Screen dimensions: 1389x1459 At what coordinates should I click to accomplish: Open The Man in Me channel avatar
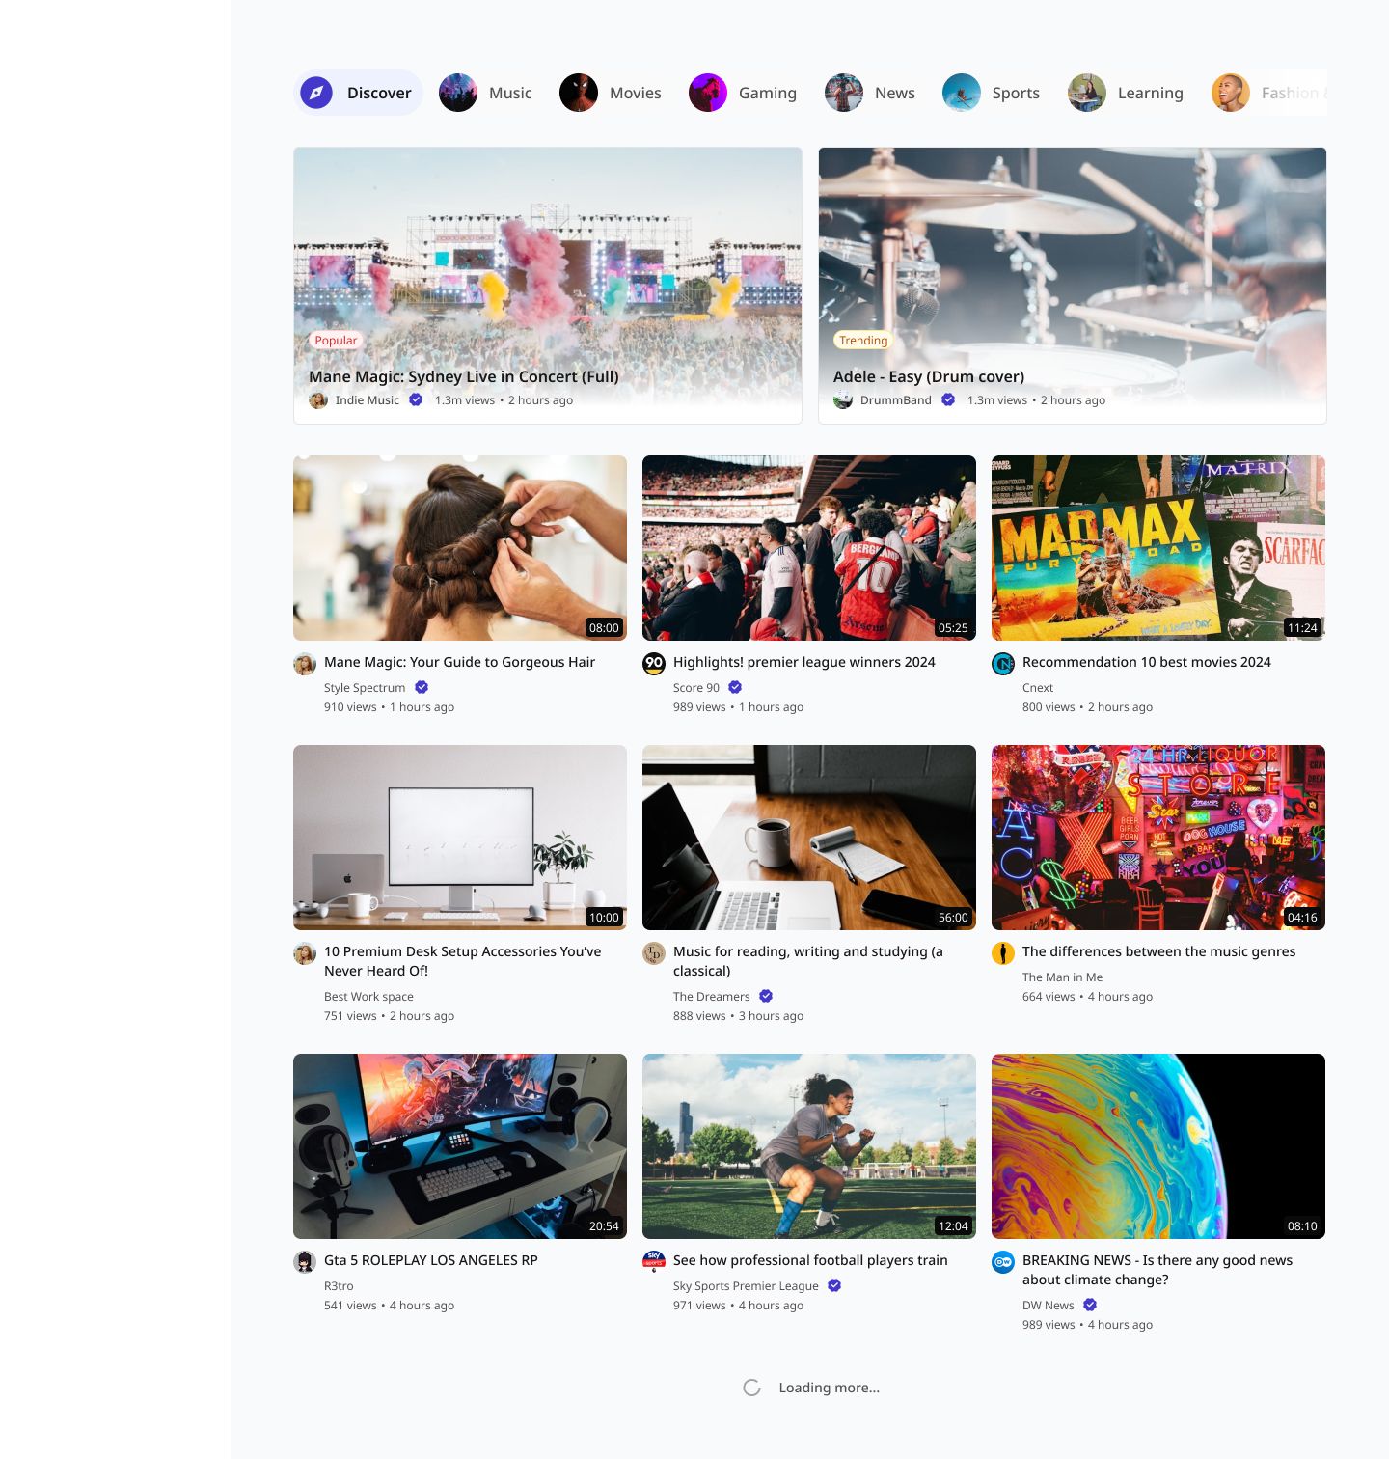pyautogui.click(x=1003, y=953)
